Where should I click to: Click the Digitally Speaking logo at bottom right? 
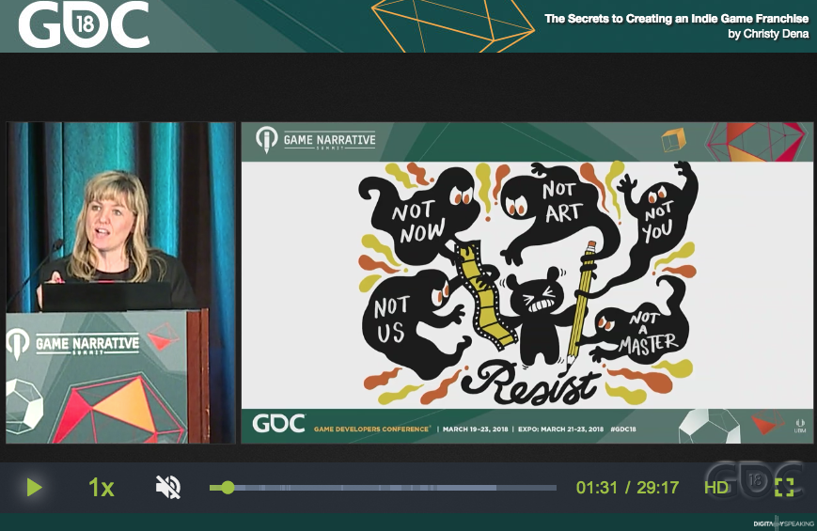click(x=784, y=523)
